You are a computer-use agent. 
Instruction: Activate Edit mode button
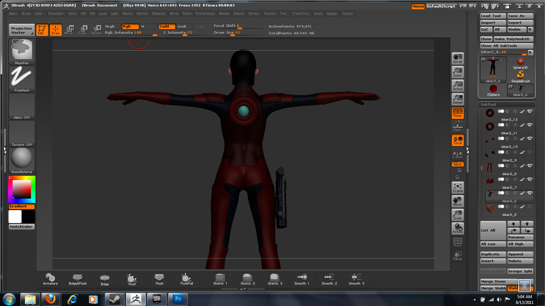pos(42,30)
